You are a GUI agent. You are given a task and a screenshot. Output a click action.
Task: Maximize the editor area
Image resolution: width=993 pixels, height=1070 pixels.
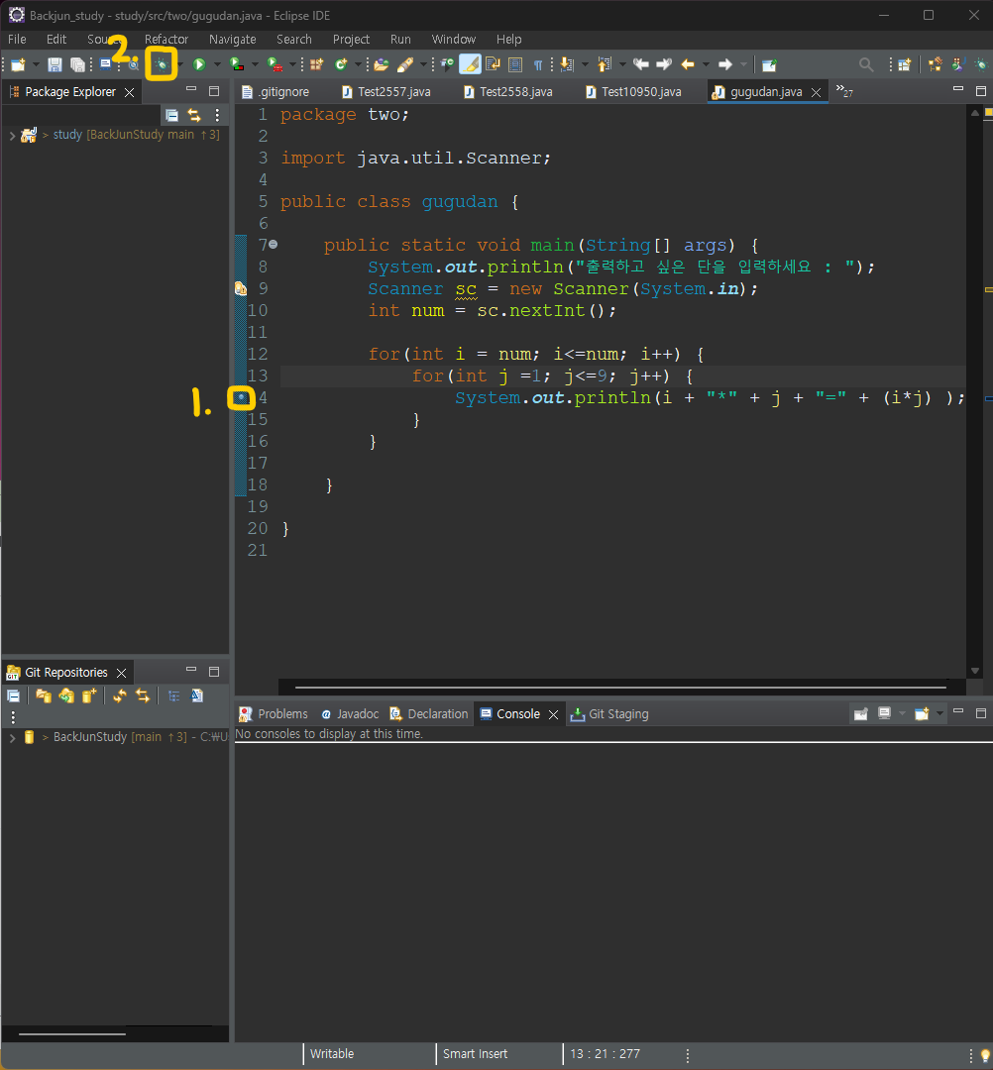point(981,91)
